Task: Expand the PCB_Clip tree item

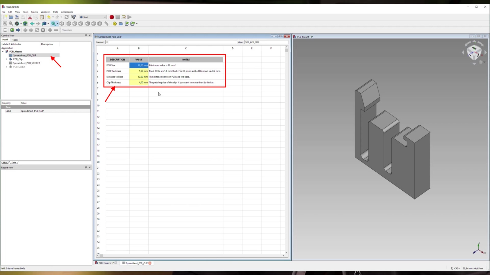Action: (x=7, y=59)
